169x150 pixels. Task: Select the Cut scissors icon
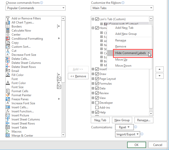point(8,51)
